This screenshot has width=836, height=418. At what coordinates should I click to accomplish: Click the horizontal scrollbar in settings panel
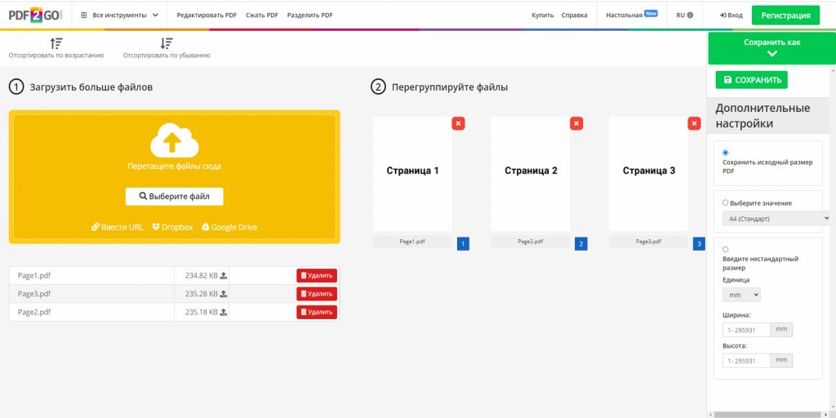(767, 414)
